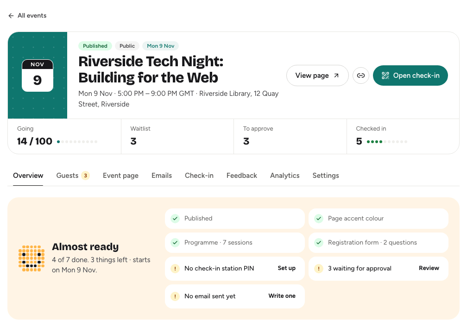467x327 pixels.
Task: Click the Open check-in button
Action: coord(410,75)
